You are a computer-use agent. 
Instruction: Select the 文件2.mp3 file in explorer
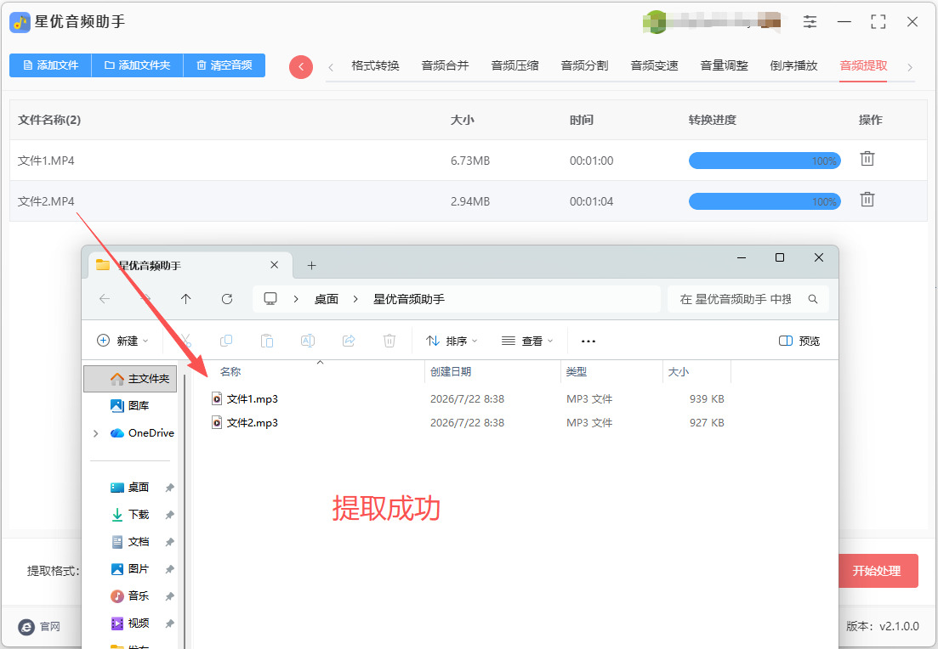[252, 422]
